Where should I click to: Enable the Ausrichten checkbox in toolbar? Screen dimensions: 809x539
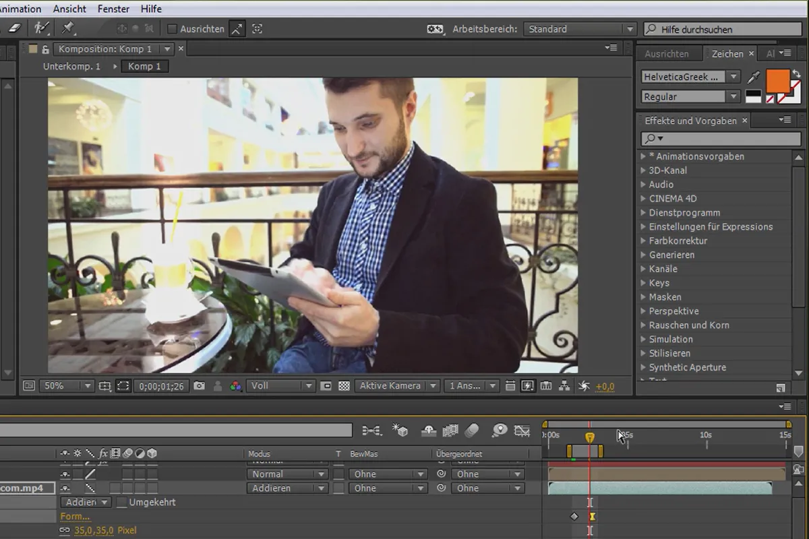pyautogui.click(x=172, y=29)
